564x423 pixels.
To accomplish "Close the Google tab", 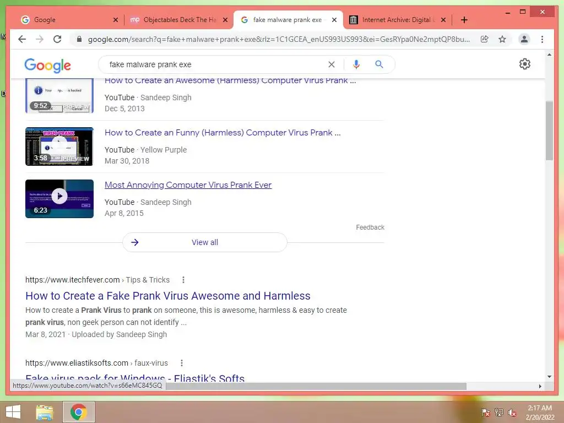I will pos(116,20).
